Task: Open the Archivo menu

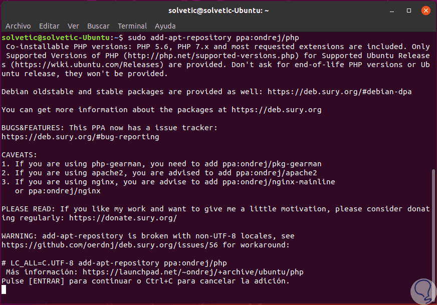Action: click(18, 26)
